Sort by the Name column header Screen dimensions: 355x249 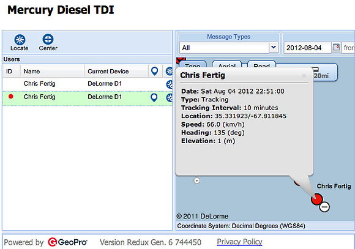tap(52, 72)
